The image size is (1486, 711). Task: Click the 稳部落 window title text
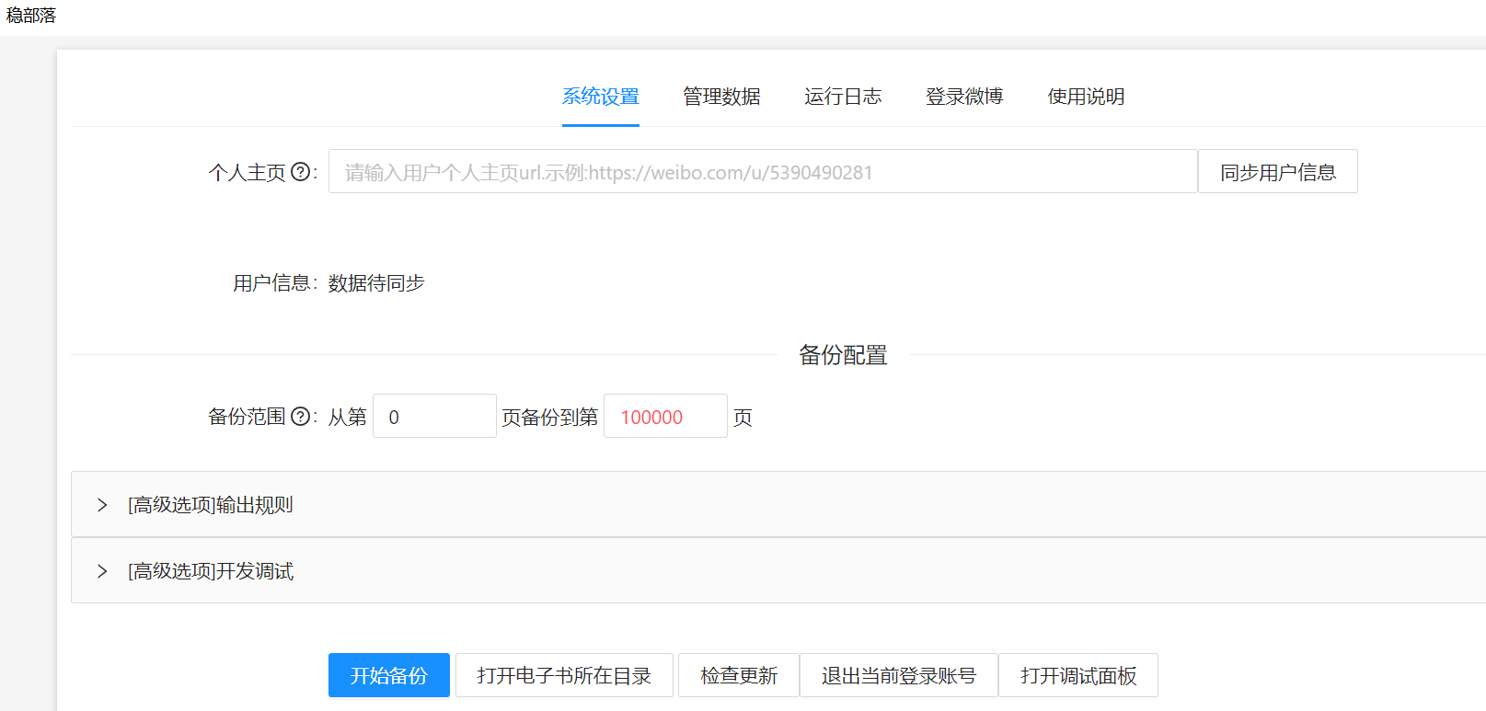[x=31, y=16]
